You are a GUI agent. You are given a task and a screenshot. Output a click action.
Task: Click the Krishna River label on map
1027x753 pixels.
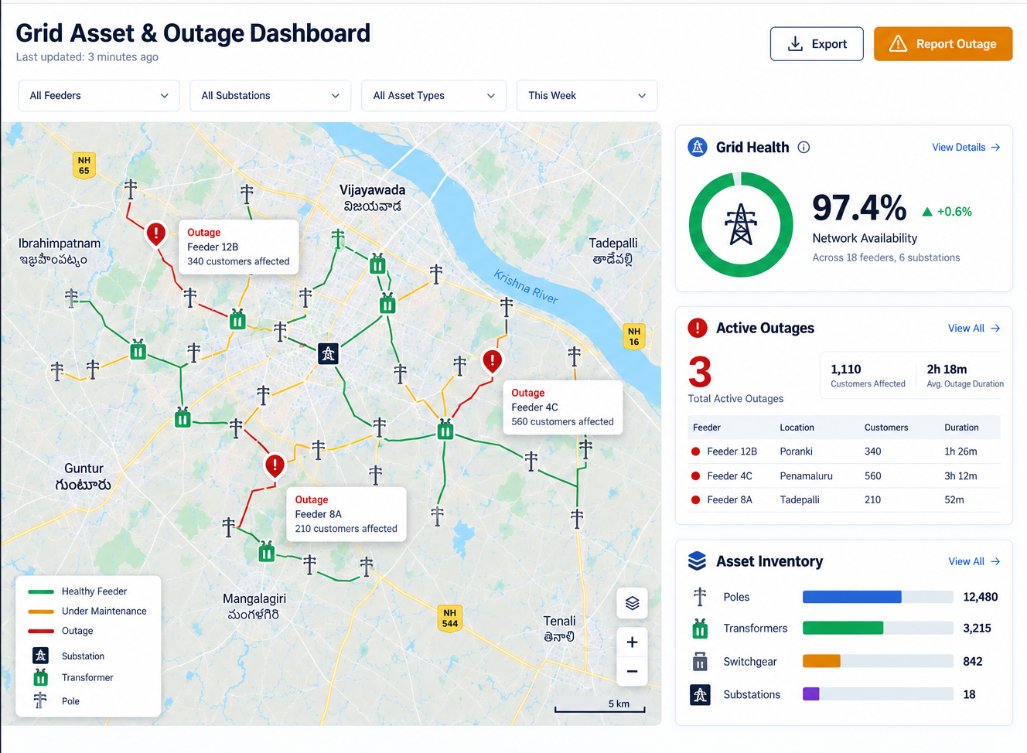[x=526, y=287]
